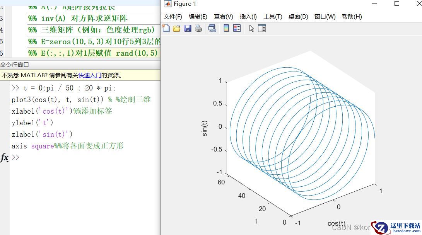Open the 桌面(D) menu
This screenshot has height=235, width=422.
(298, 17)
